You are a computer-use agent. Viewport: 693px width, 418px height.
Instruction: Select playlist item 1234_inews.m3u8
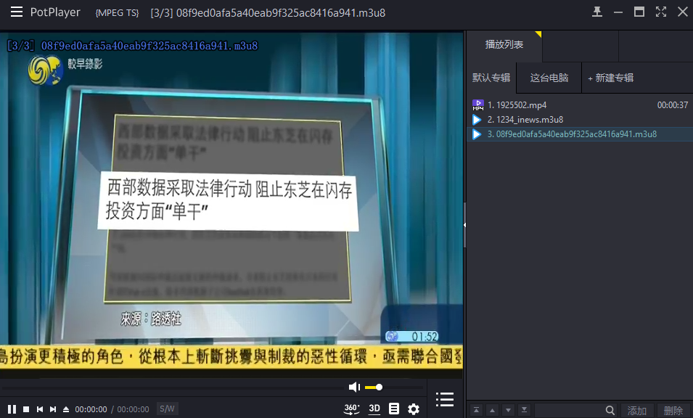tap(580, 120)
